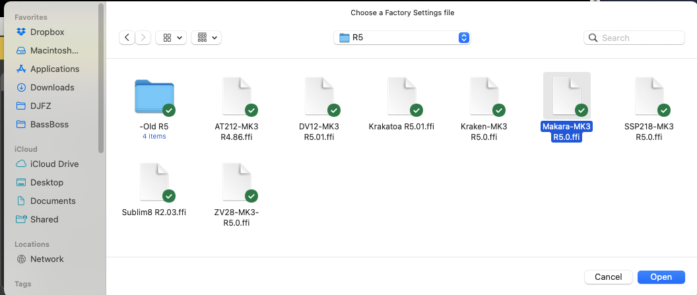The width and height of the screenshot is (697, 295).
Task: Click the Makara-MK3 R5.0.ffi file thumbnail
Action: click(566, 96)
